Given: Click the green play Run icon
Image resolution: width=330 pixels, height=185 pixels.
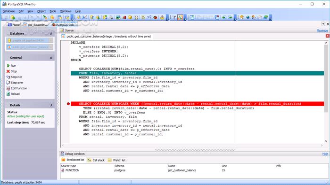Looking at the screenshot, I should [x=8, y=66].
